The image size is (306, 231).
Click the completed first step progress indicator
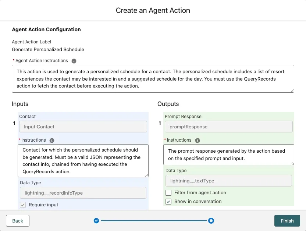pos(96,221)
